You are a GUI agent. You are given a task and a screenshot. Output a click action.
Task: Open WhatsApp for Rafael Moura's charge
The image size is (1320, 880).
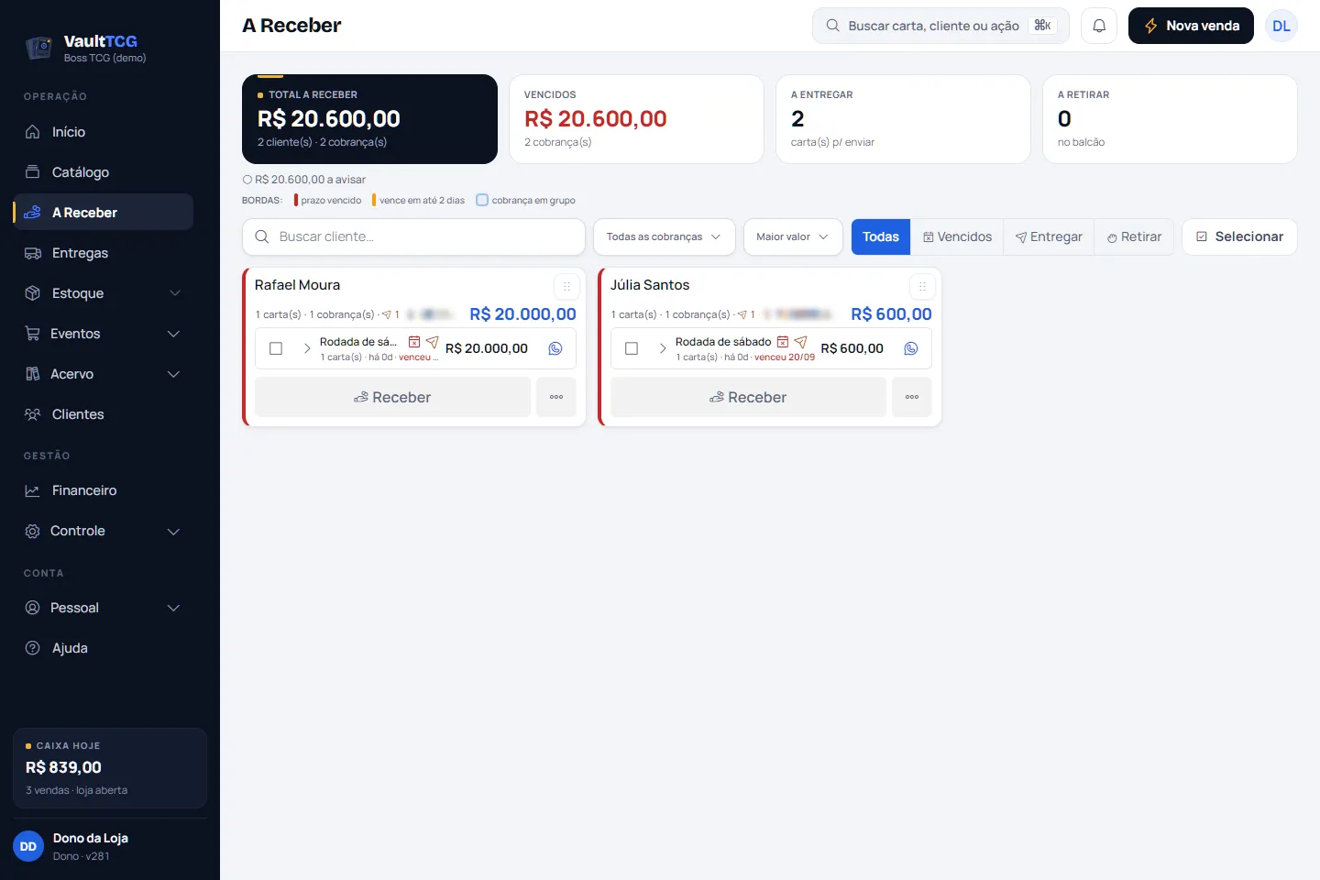coord(555,348)
